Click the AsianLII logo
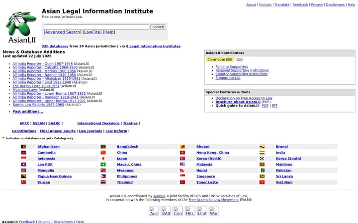This screenshot has width=358, height=223. pos(21,27)
